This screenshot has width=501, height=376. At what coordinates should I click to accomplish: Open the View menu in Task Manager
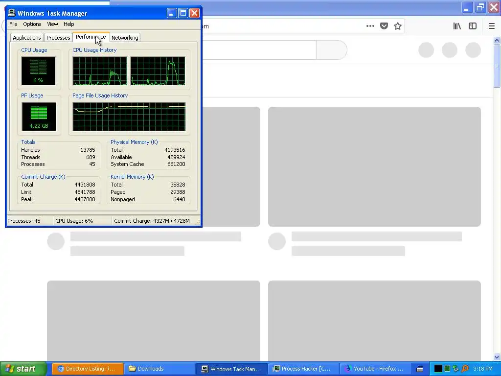[52, 24]
